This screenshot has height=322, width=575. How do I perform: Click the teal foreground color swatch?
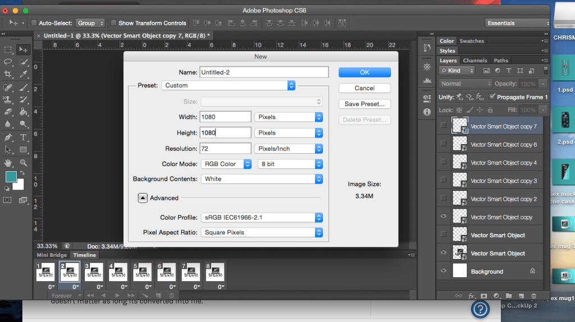(x=11, y=177)
